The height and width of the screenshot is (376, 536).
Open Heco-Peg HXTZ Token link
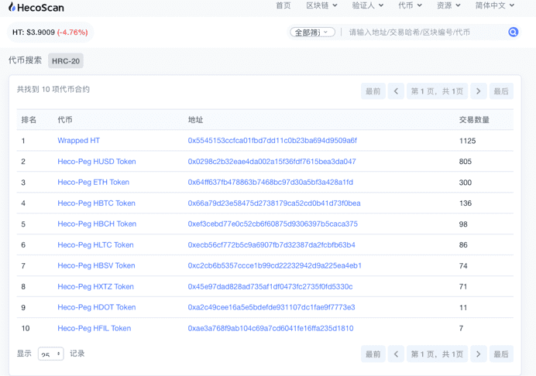pyautogui.click(x=96, y=286)
